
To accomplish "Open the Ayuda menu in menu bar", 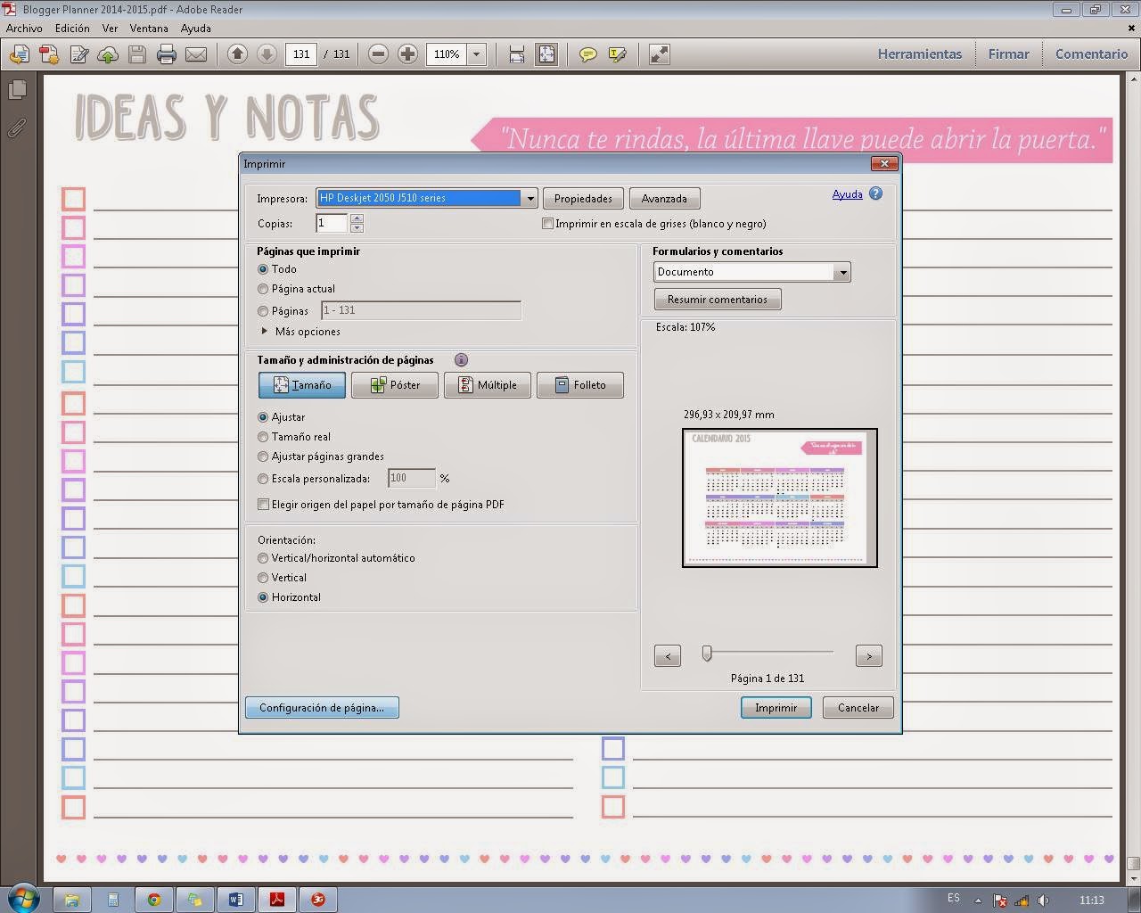I will pos(196,29).
